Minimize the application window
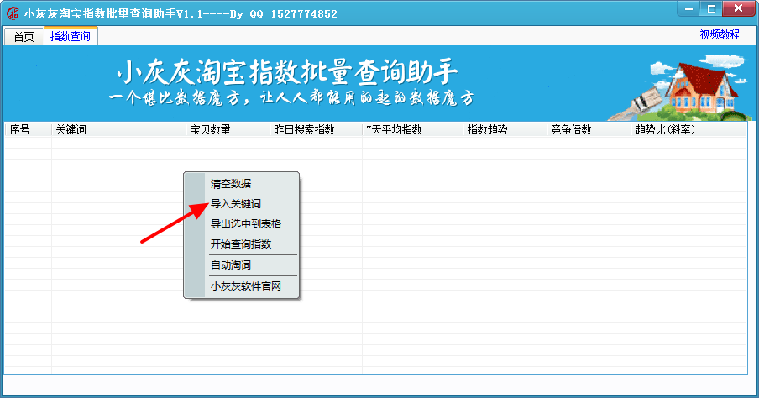This screenshot has height=398, width=759. [x=689, y=8]
